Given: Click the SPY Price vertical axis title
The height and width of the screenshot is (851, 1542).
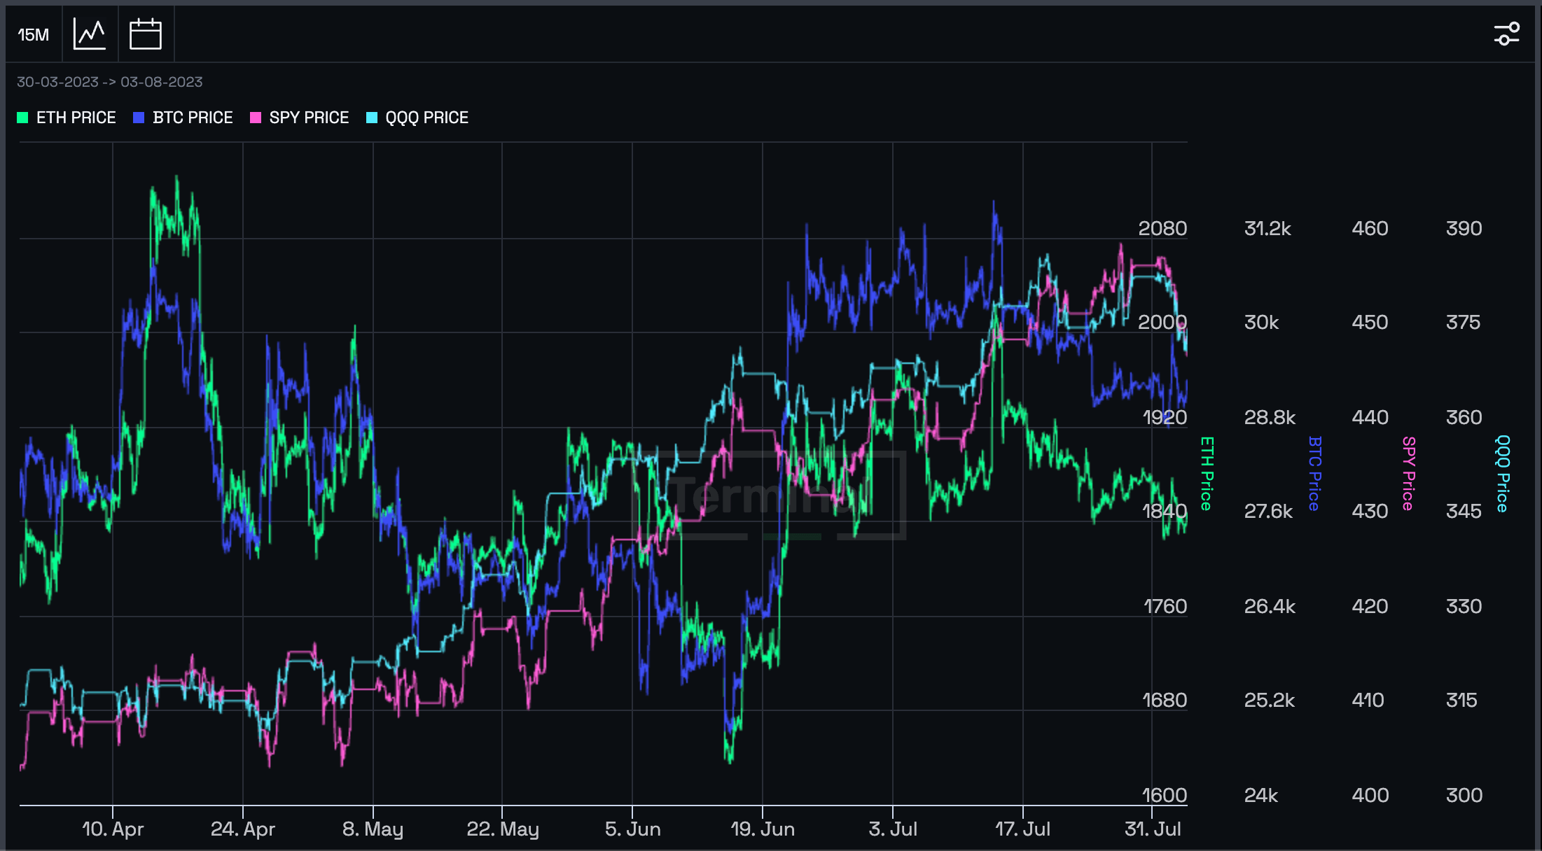Looking at the screenshot, I should [x=1408, y=474].
